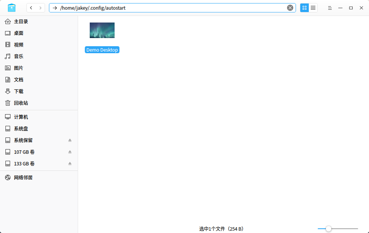Open 网络邻居 network neighbors in sidebar
Image resolution: width=369 pixels, height=233 pixels.
point(39,178)
